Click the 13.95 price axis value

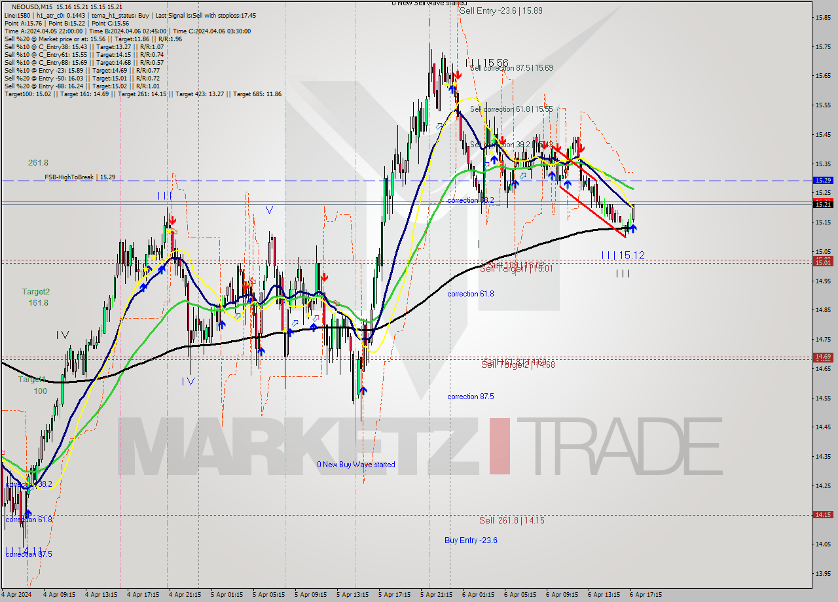(823, 574)
